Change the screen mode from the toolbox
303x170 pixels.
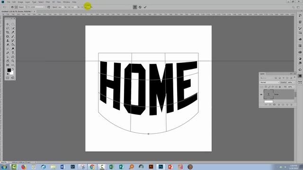click(x=13, y=78)
